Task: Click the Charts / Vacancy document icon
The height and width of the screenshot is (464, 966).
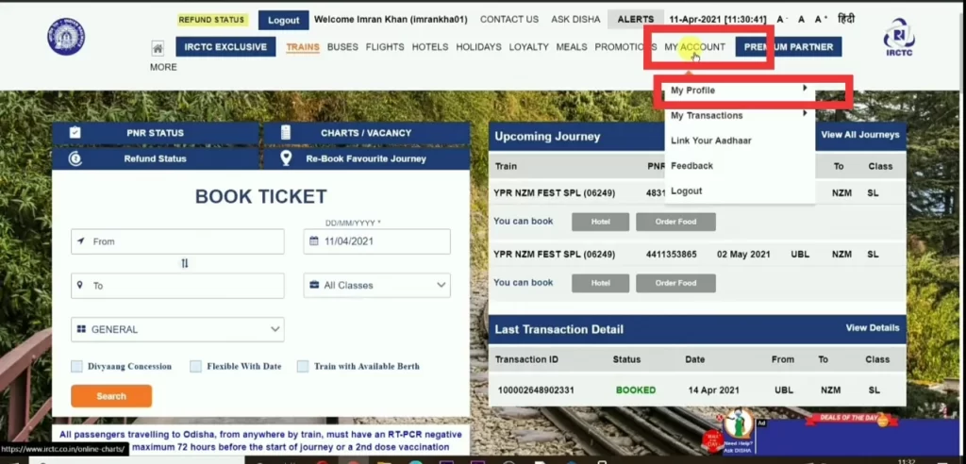Action: coord(285,132)
